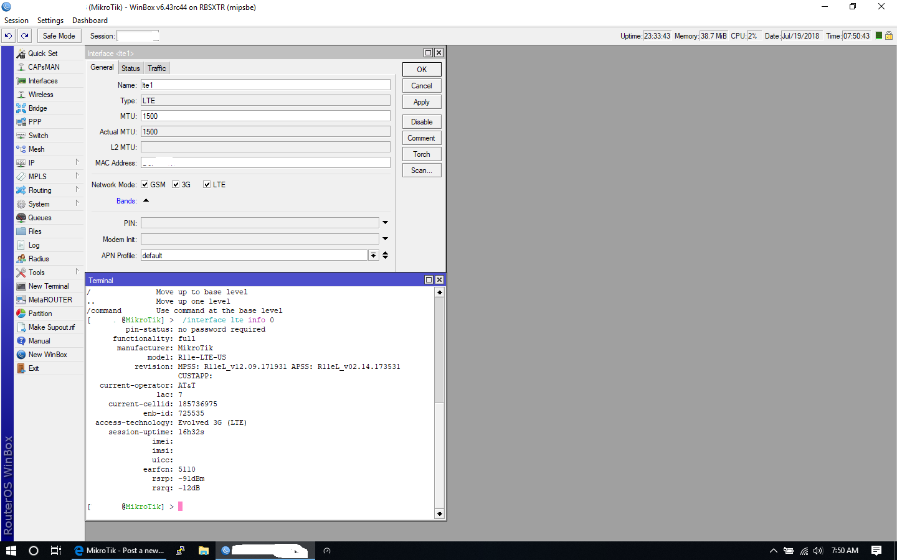The height and width of the screenshot is (560, 897).
Task: Click Make Supout.rif icon in sidebar
Action: [x=21, y=327]
